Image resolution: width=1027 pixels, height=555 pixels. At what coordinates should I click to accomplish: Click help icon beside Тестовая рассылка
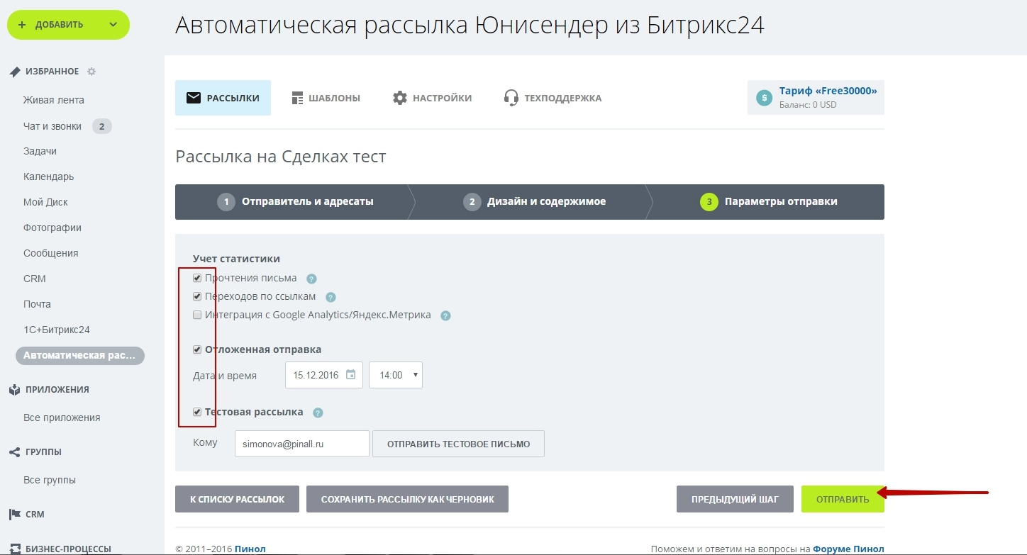tap(318, 413)
